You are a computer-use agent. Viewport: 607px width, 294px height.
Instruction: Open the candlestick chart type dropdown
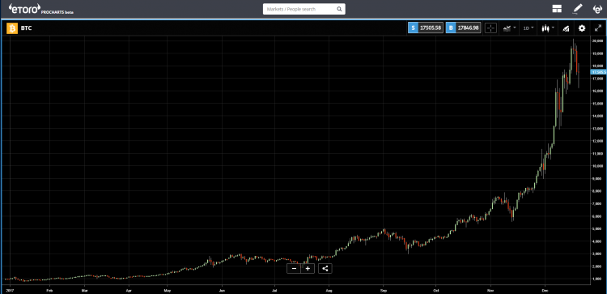[548, 28]
